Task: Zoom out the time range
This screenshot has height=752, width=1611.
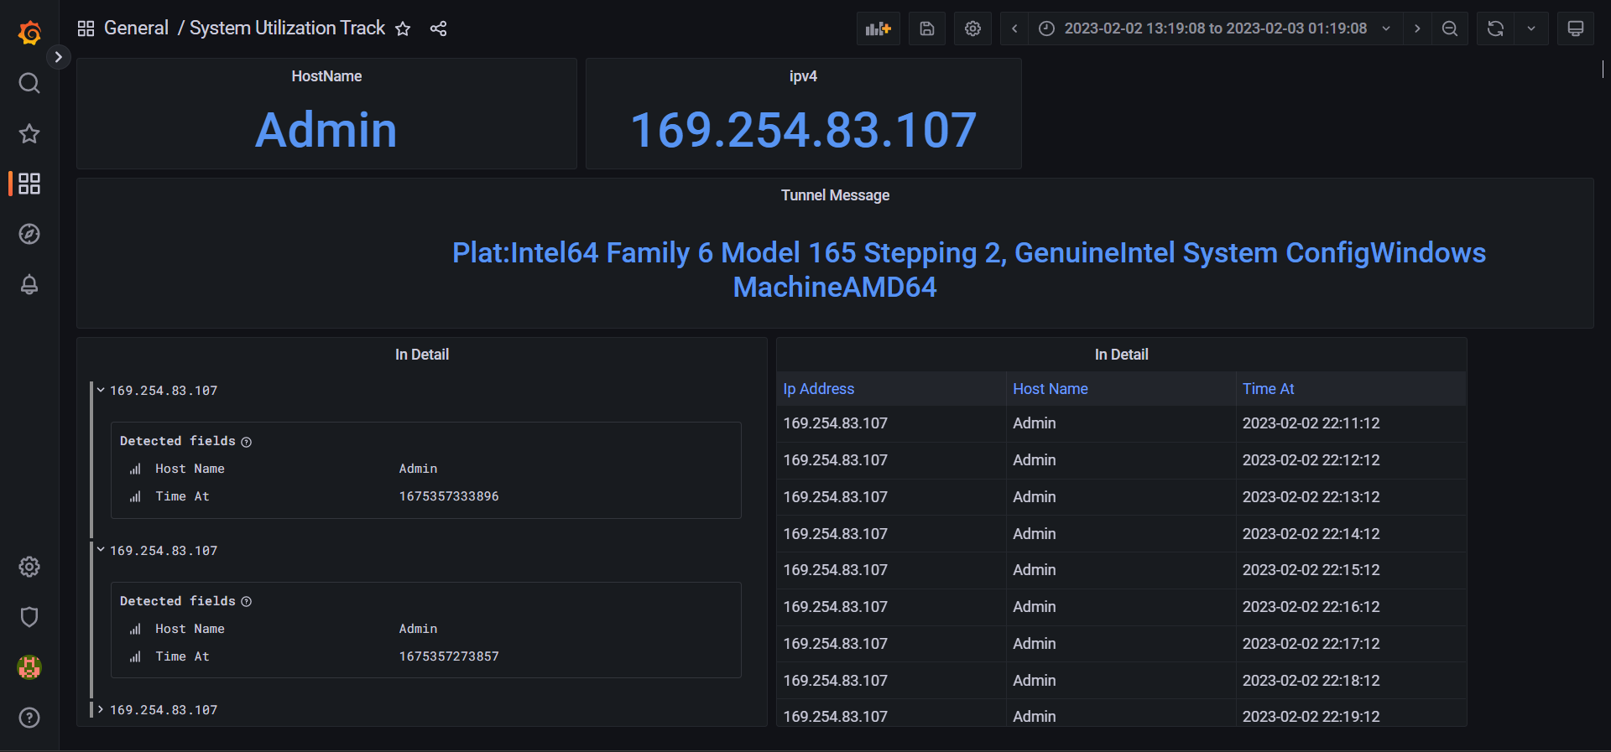Action: point(1449,29)
